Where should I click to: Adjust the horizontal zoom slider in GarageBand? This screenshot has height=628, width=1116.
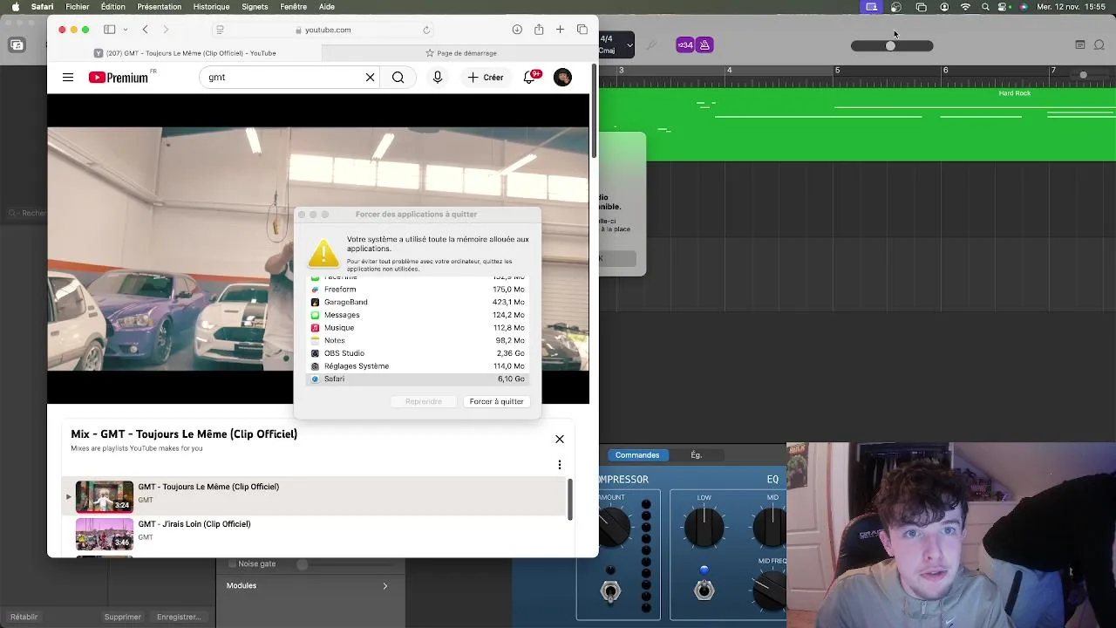pos(1084,75)
